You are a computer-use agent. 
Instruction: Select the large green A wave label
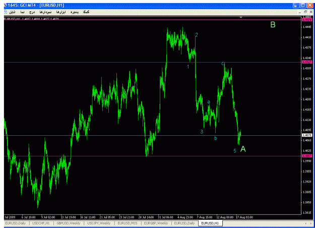point(243,149)
